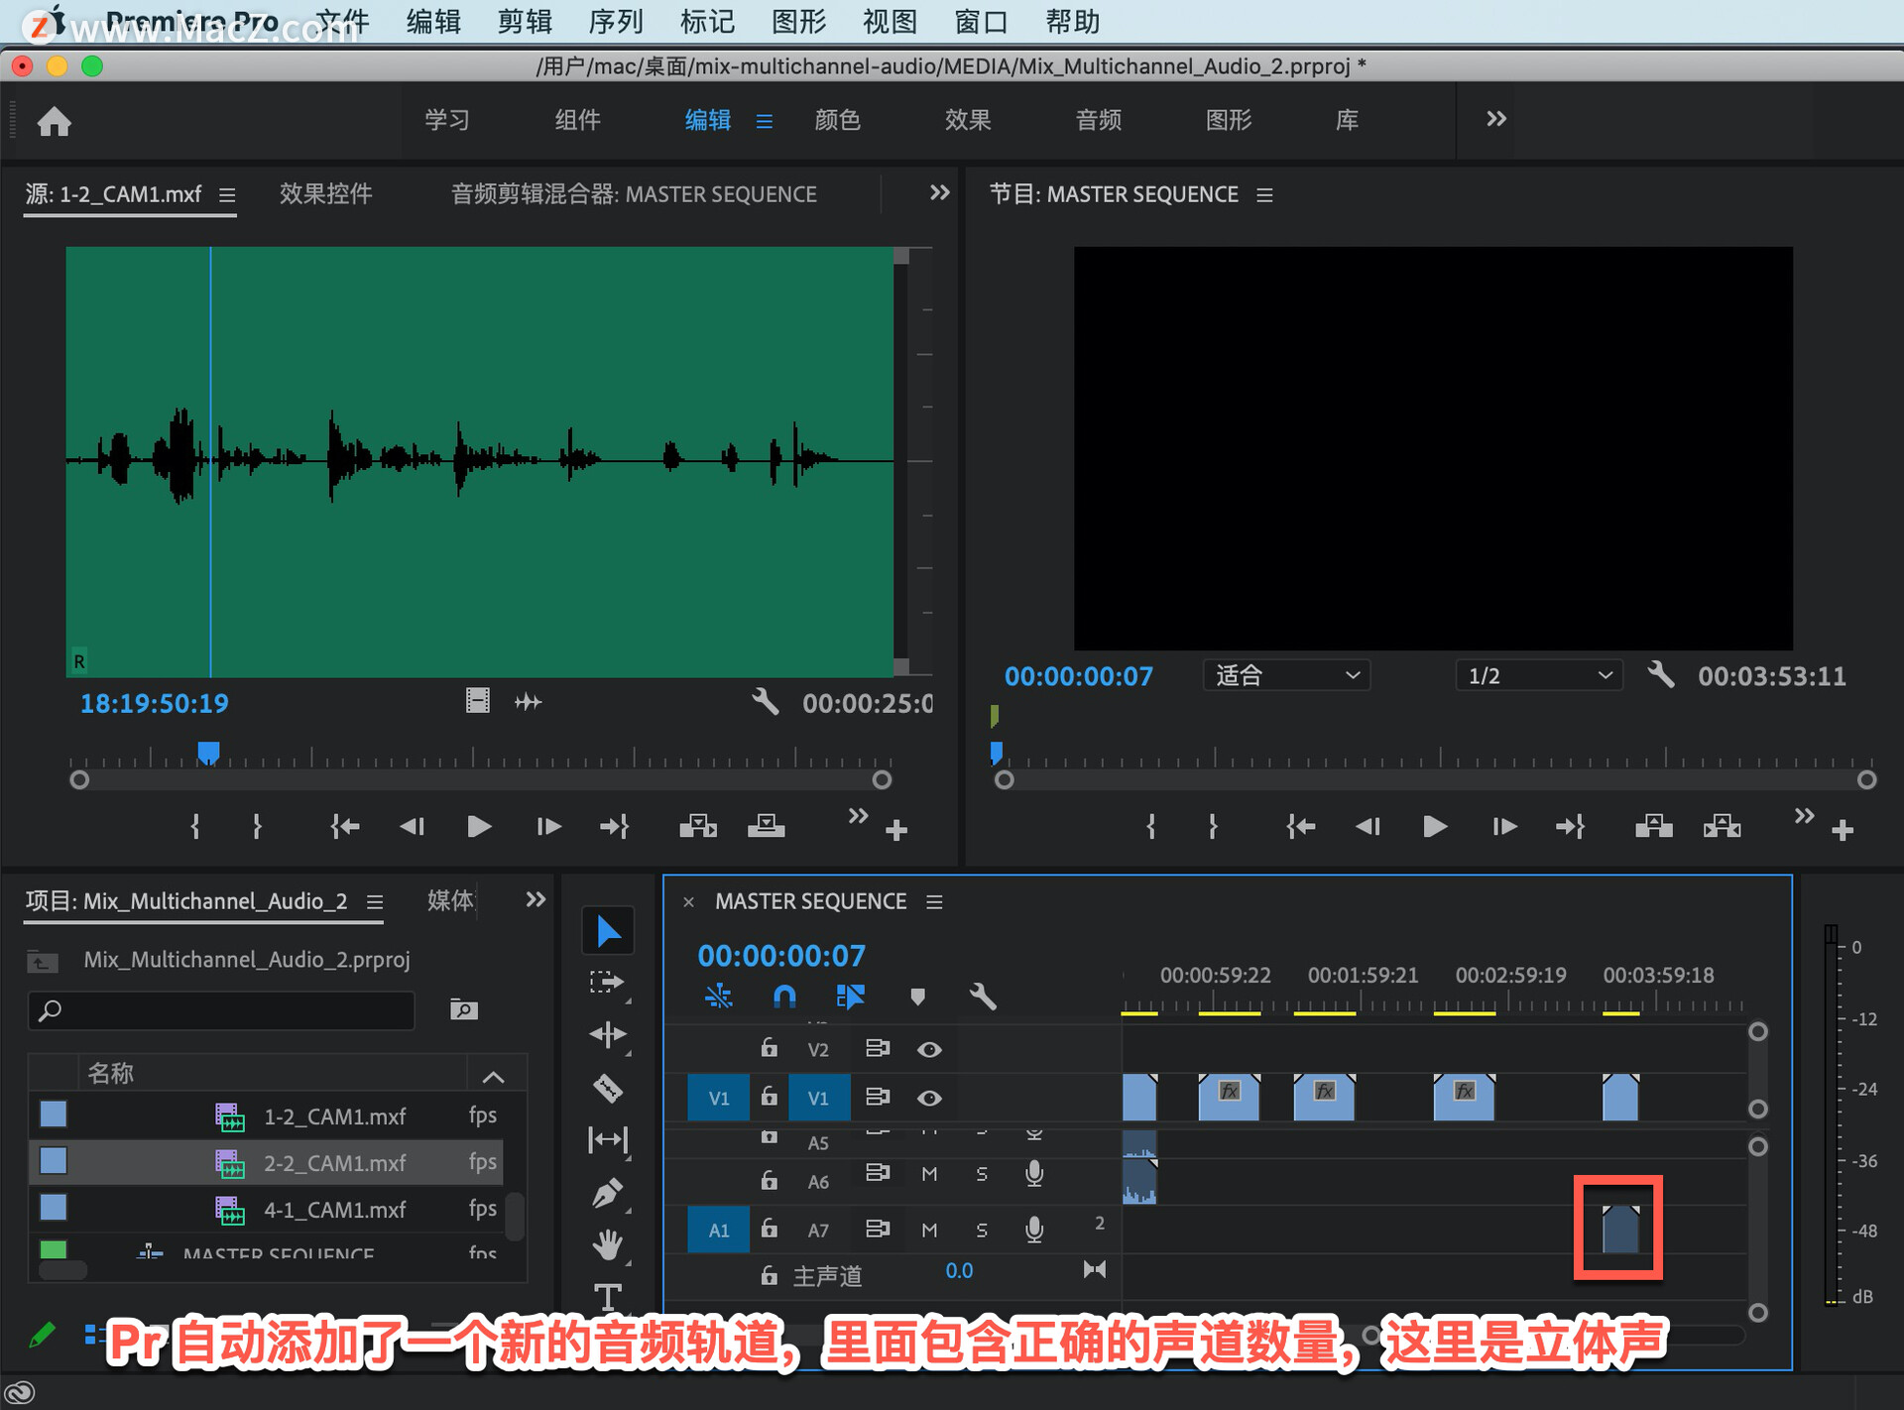Solo audio track A7
The width and height of the screenshot is (1904, 1410).
pyautogui.click(x=982, y=1230)
